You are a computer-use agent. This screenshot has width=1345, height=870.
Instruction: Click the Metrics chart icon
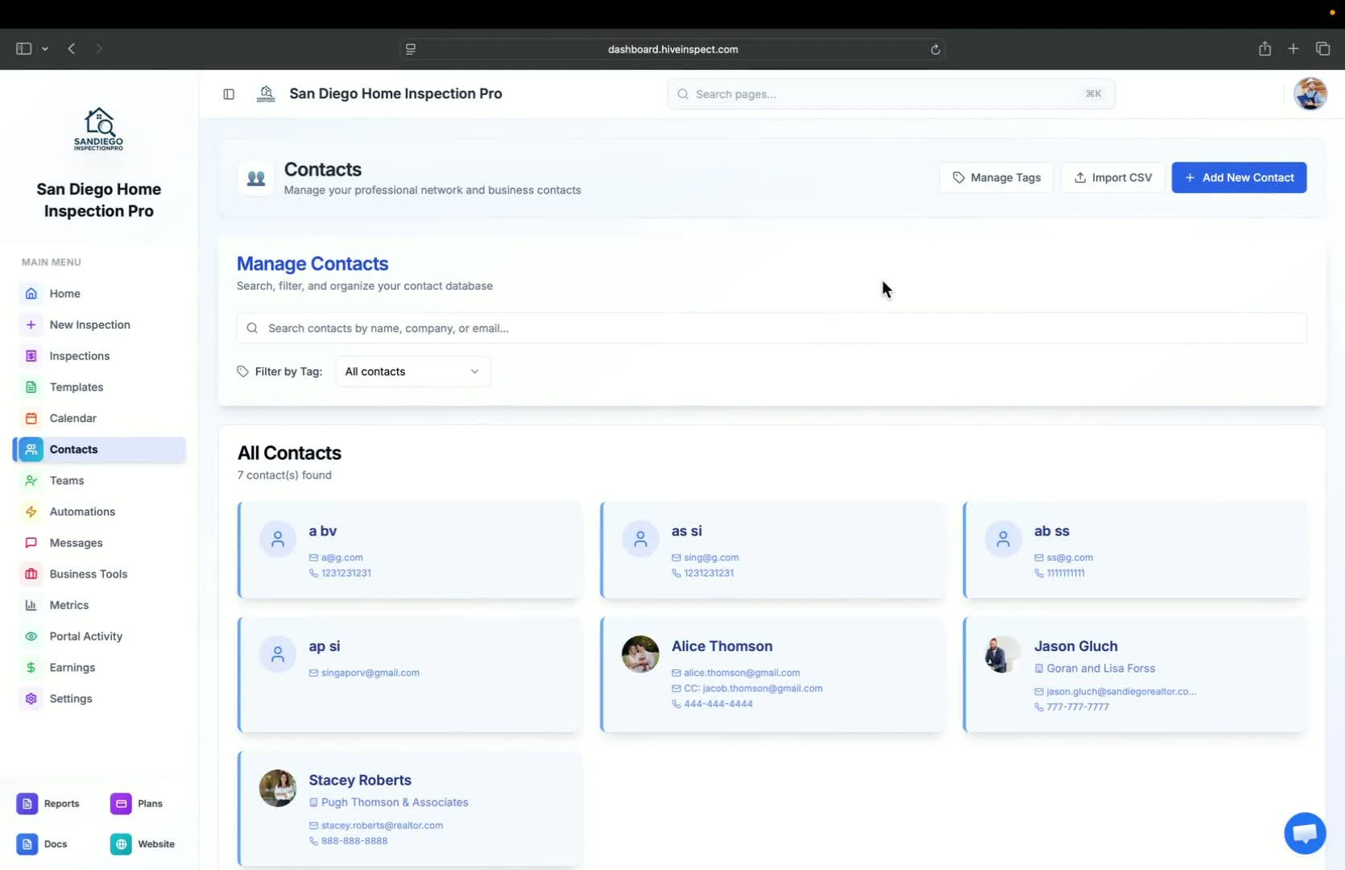tap(31, 605)
